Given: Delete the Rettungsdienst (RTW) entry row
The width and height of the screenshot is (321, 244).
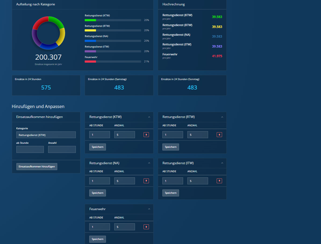Looking at the screenshot, I should coord(219,135).
